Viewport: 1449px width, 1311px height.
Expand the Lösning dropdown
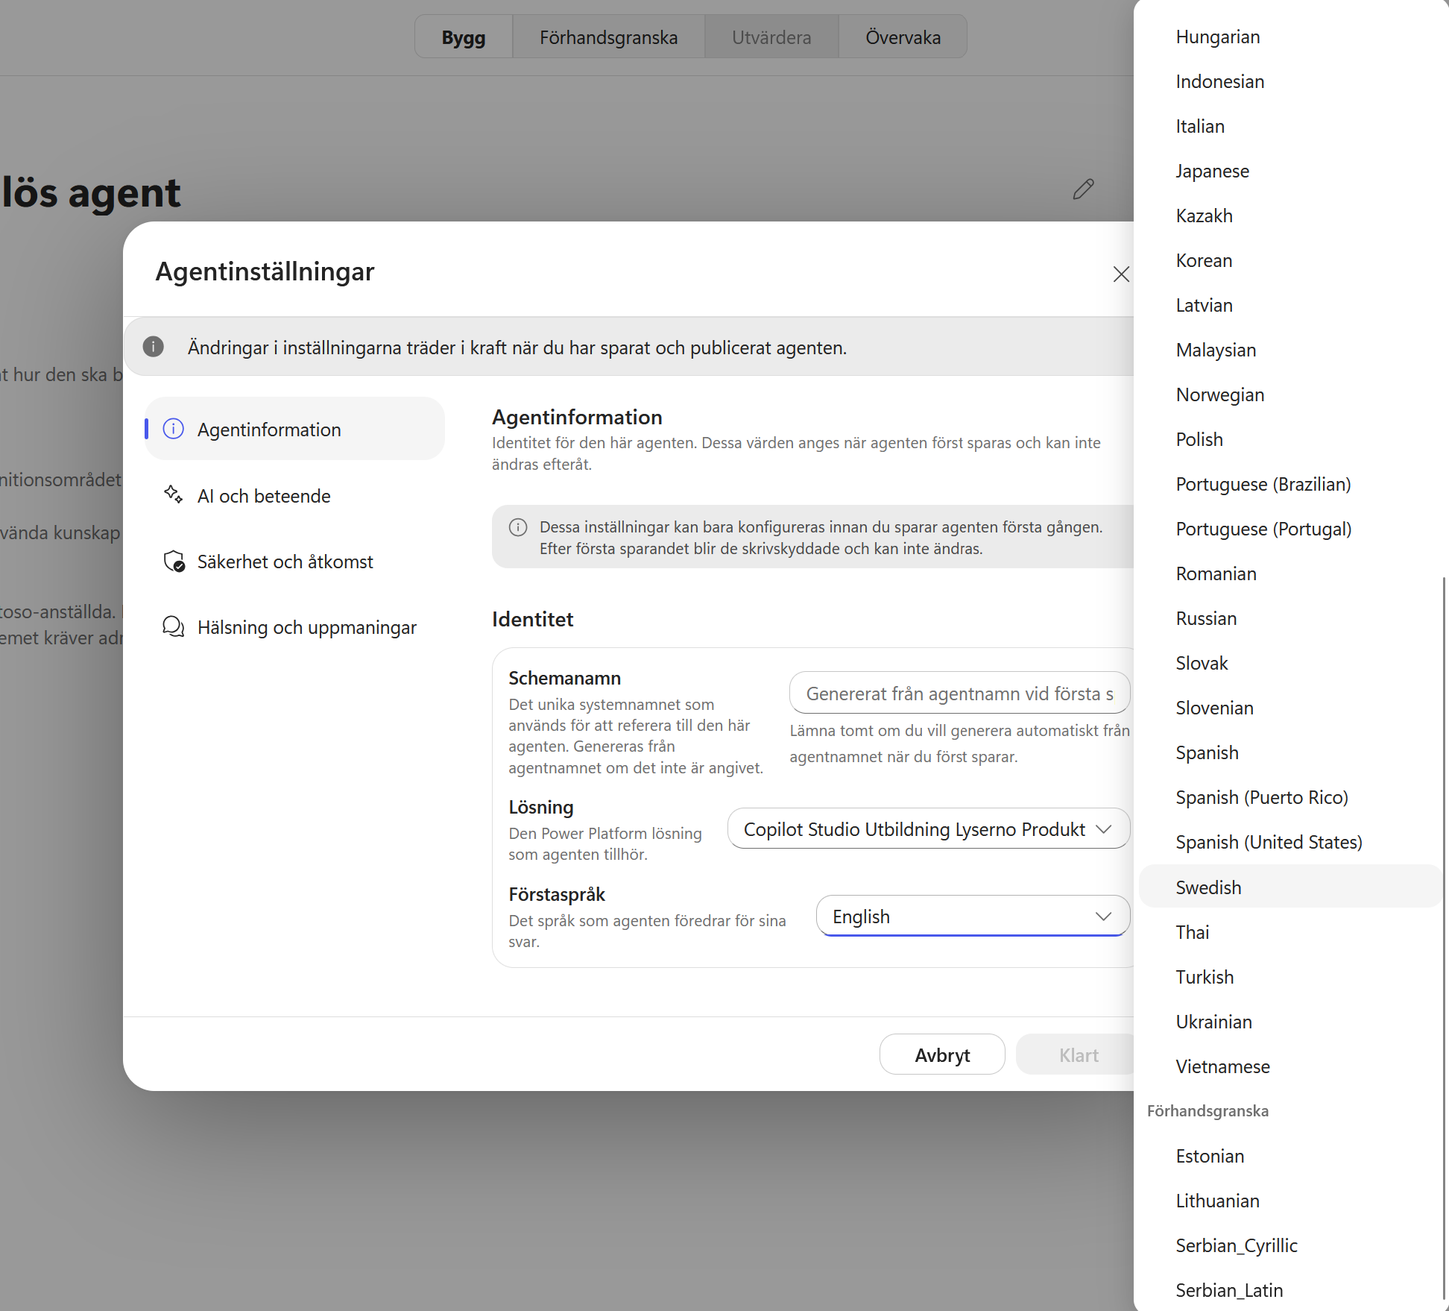coord(929,829)
